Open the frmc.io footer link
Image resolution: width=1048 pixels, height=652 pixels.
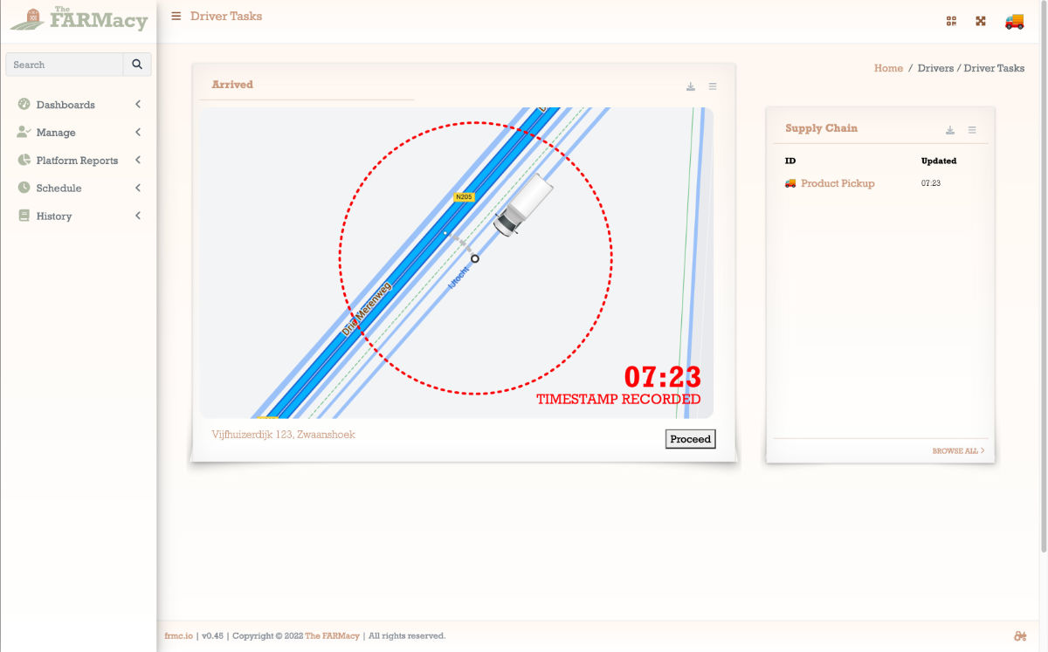pyautogui.click(x=178, y=635)
